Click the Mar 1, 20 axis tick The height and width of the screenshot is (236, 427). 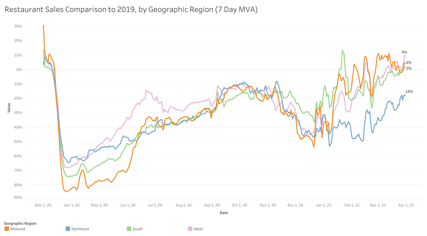click(44, 205)
